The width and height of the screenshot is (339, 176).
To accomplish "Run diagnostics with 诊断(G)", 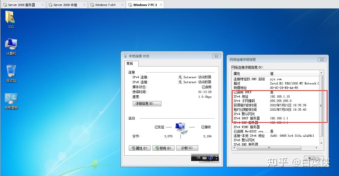I will [187, 148].
